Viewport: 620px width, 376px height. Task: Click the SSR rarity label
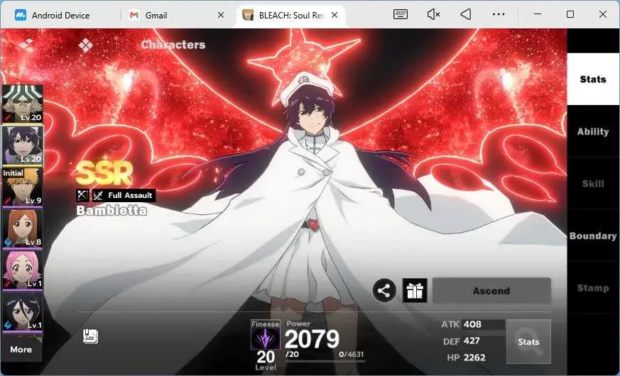pyautogui.click(x=104, y=173)
